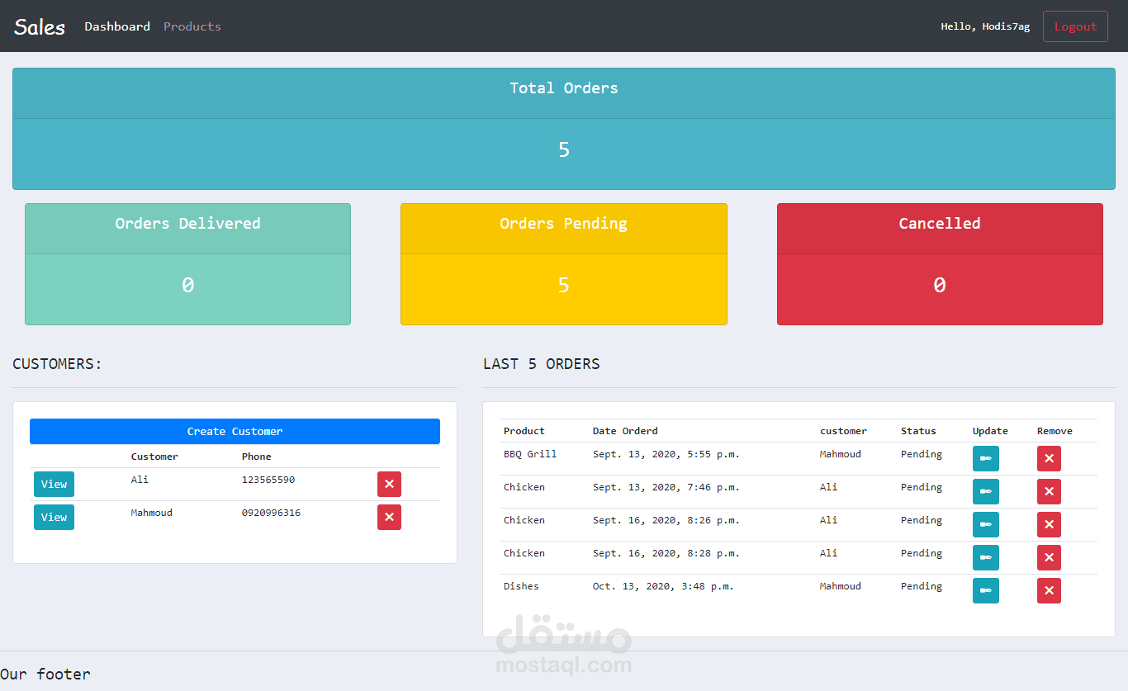View customer Ali's details
This screenshot has height=691, width=1128.
point(54,485)
